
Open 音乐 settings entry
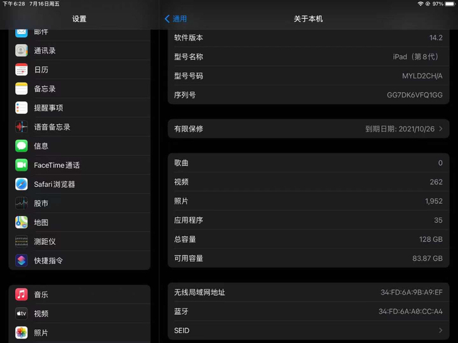point(79,294)
